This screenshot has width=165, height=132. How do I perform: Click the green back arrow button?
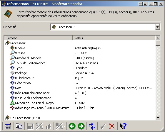(x=72, y=126)
